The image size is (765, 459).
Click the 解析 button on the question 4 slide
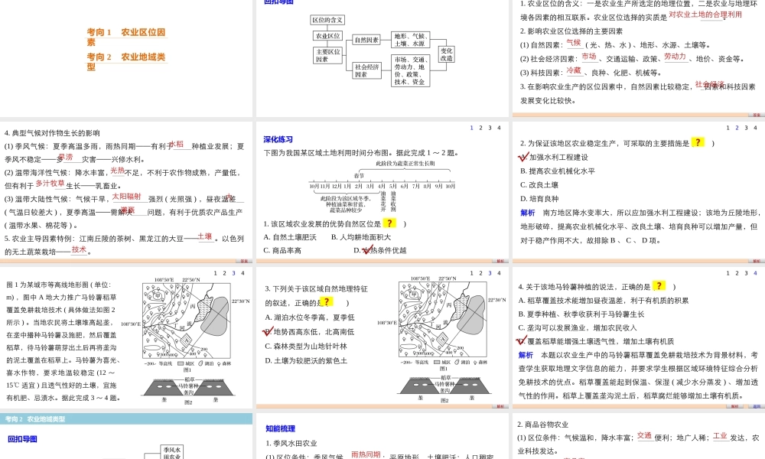click(734, 405)
